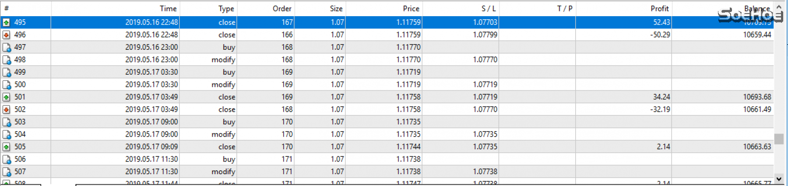Sort by the Time column header
Screen dimensions: 788x186
[168, 9]
